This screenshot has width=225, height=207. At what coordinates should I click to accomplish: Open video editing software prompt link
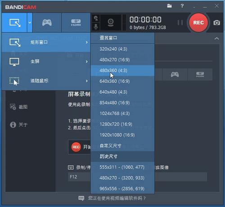[x=117, y=198]
